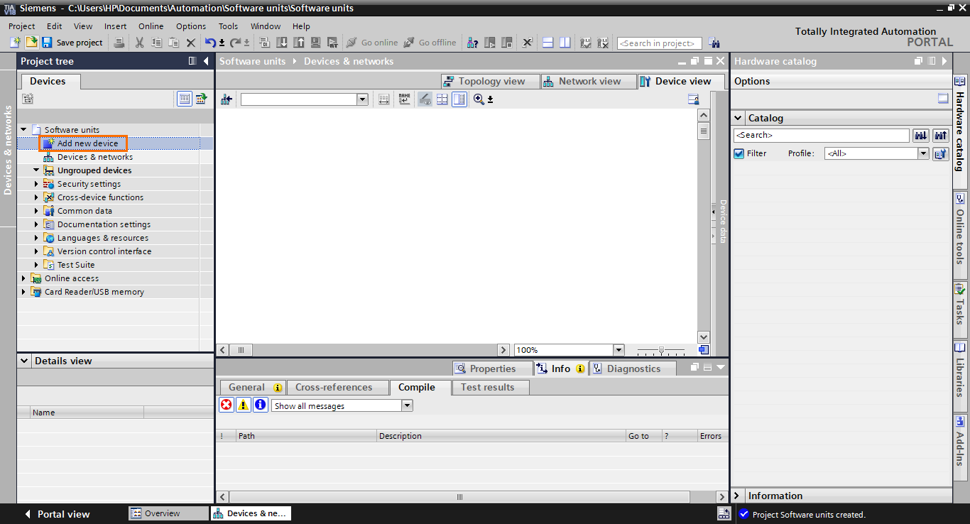The image size is (970, 524).
Task: Open the Insert menu
Action: point(116,26)
